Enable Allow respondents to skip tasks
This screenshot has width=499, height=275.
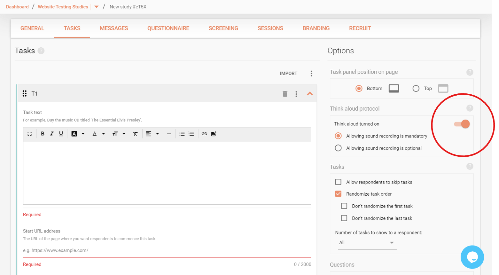[x=338, y=182]
